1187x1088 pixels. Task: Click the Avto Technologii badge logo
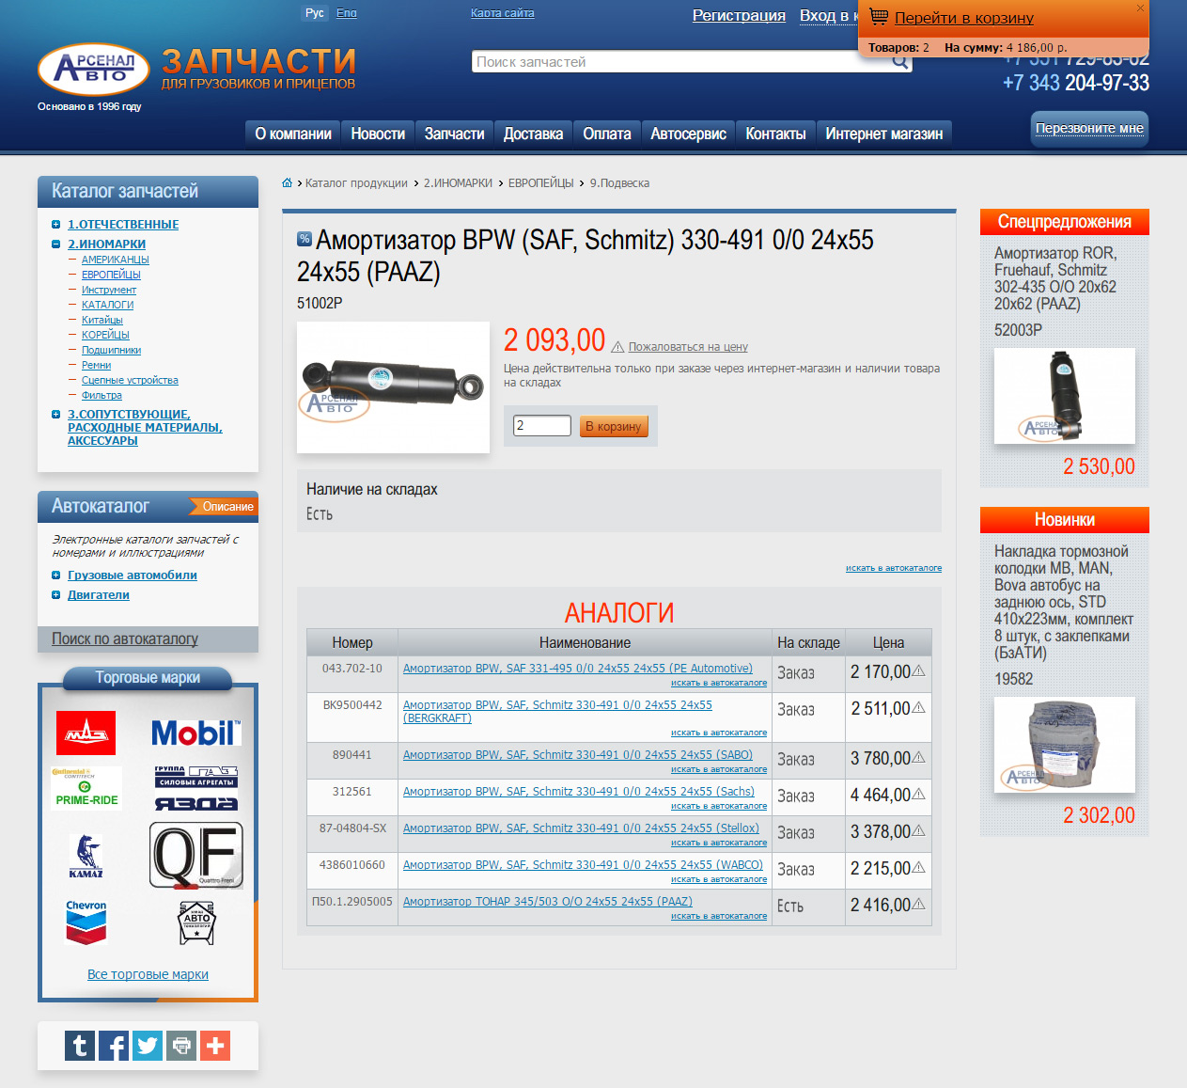(197, 922)
